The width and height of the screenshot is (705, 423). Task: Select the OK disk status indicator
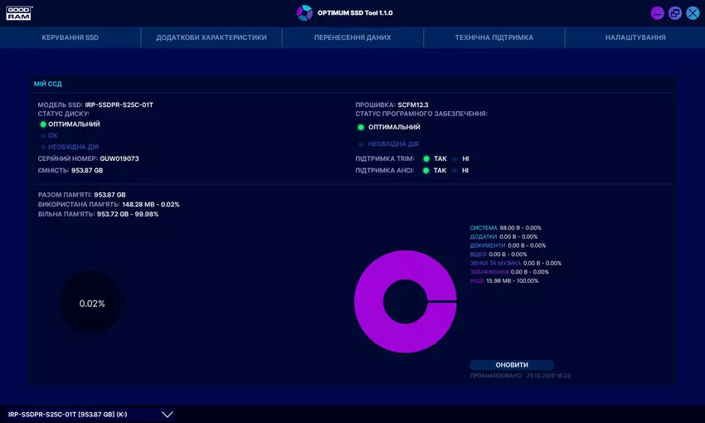tap(43, 135)
